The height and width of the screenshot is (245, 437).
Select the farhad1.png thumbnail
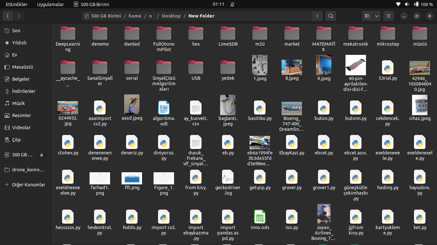point(100,178)
